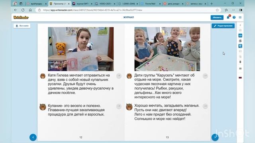Play audio for Хорошо мечтать paragraph
This screenshot has width=255, height=143.
coord(206,106)
